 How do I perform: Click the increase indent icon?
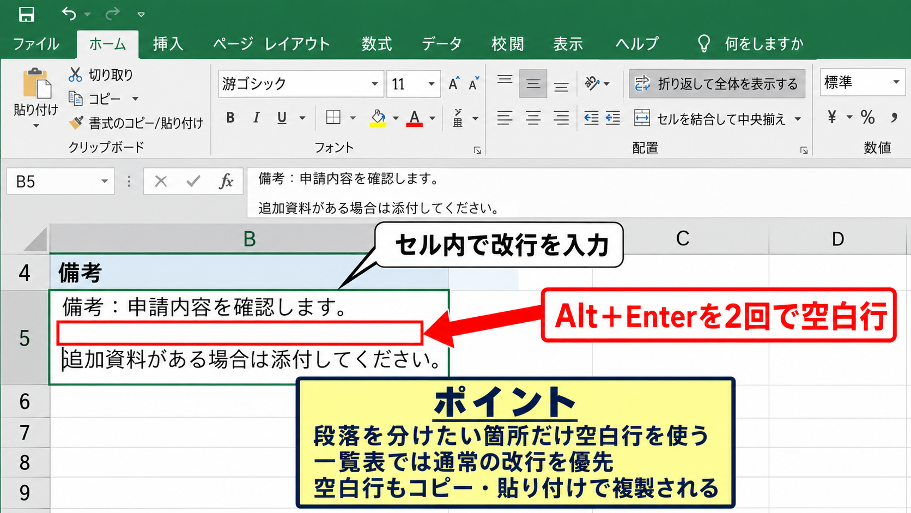[x=613, y=118]
